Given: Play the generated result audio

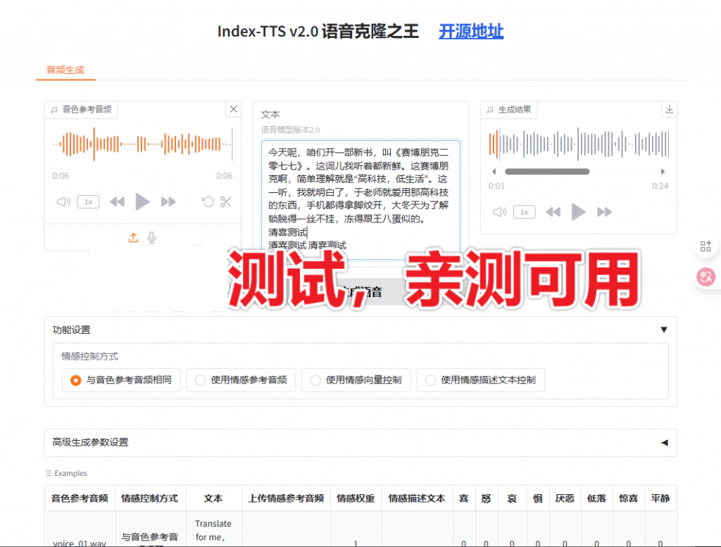Looking at the screenshot, I should (578, 212).
